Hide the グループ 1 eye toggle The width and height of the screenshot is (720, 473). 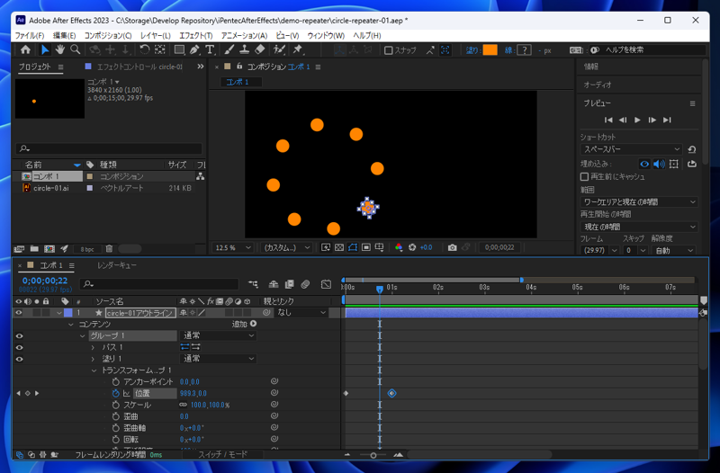tap(19, 335)
